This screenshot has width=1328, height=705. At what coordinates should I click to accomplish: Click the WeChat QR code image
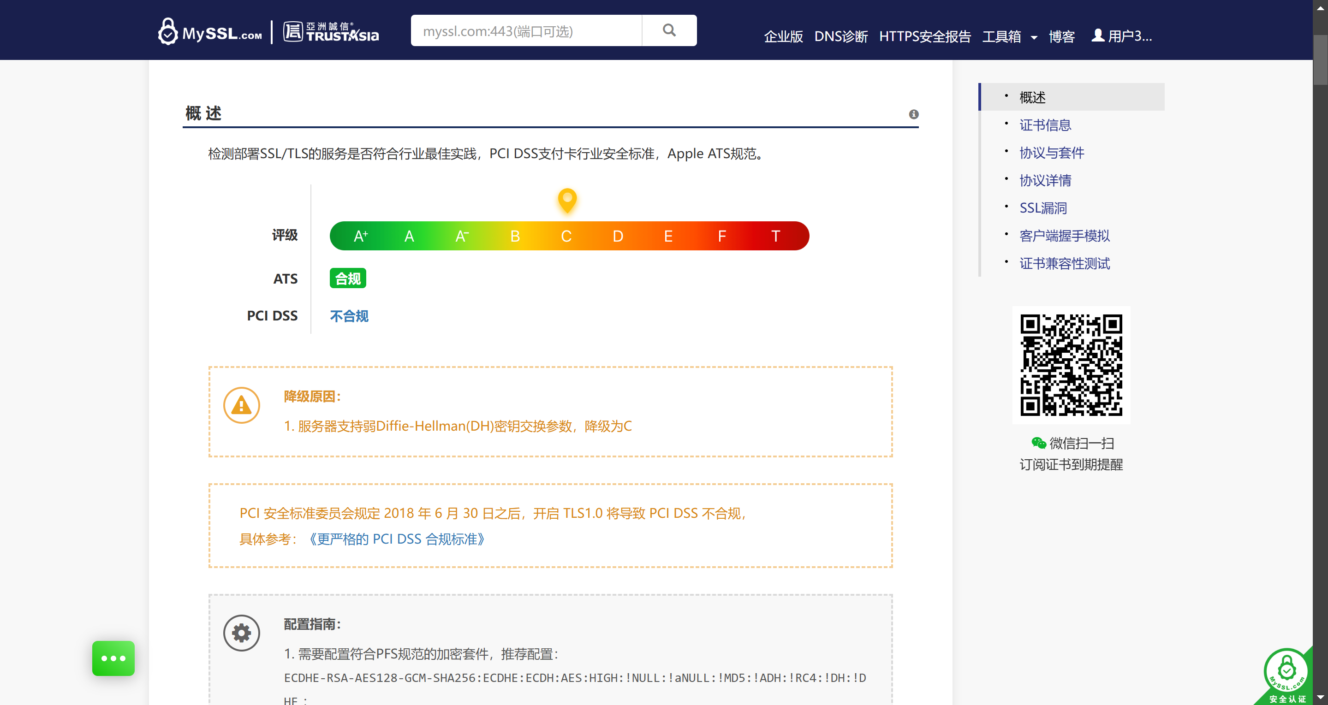coord(1071,365)
